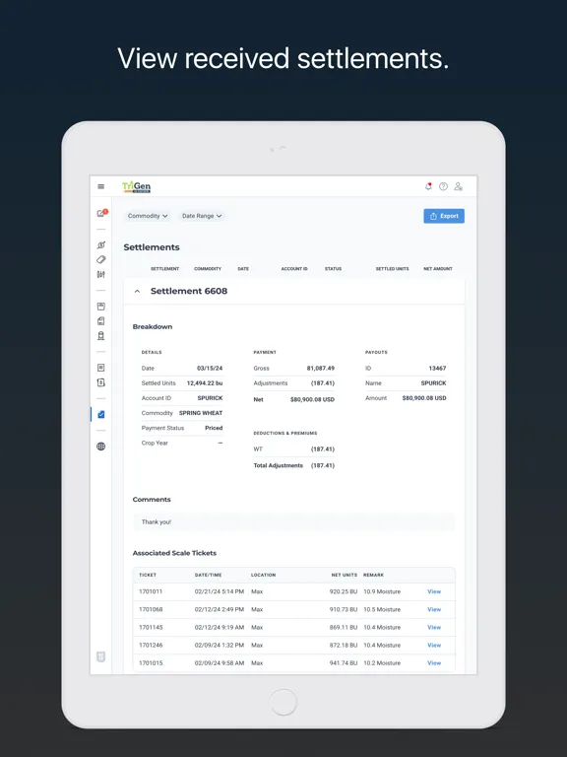Open the help question mark icon
567x757 pixels.
[443, 186]
